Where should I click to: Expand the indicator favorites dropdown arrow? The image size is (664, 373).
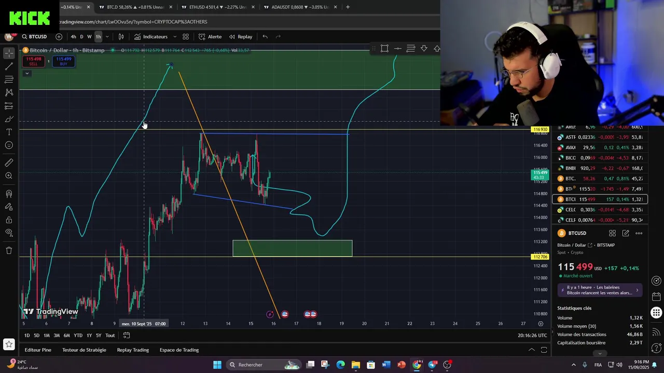tap(175, 37)
